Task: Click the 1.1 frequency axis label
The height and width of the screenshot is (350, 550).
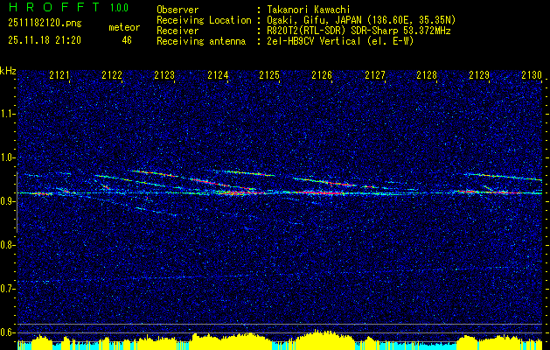Action: (8, 114)
